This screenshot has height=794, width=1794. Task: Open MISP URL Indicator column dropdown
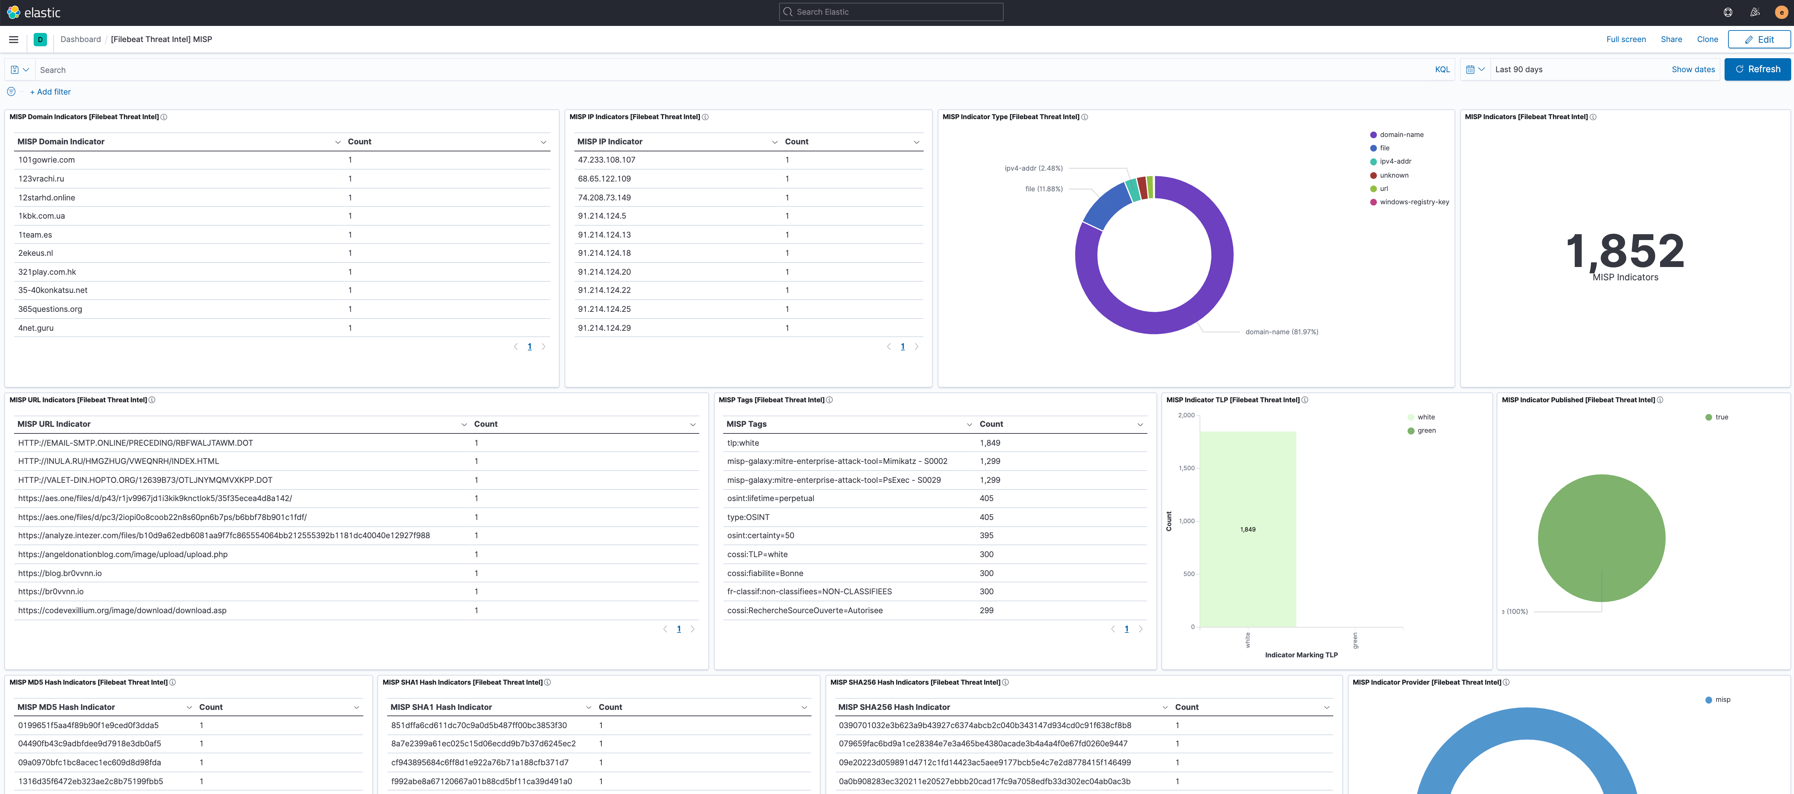coord(464,424)
